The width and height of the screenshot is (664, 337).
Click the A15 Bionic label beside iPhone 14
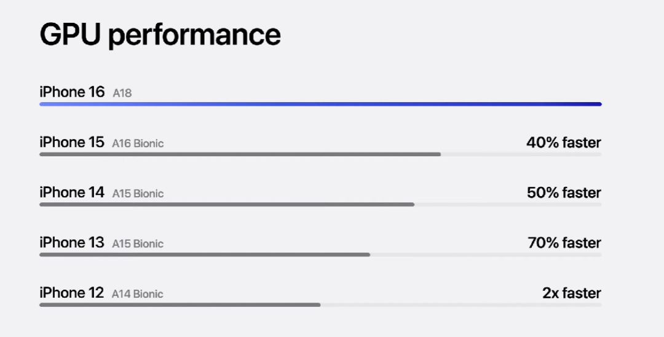138,194
